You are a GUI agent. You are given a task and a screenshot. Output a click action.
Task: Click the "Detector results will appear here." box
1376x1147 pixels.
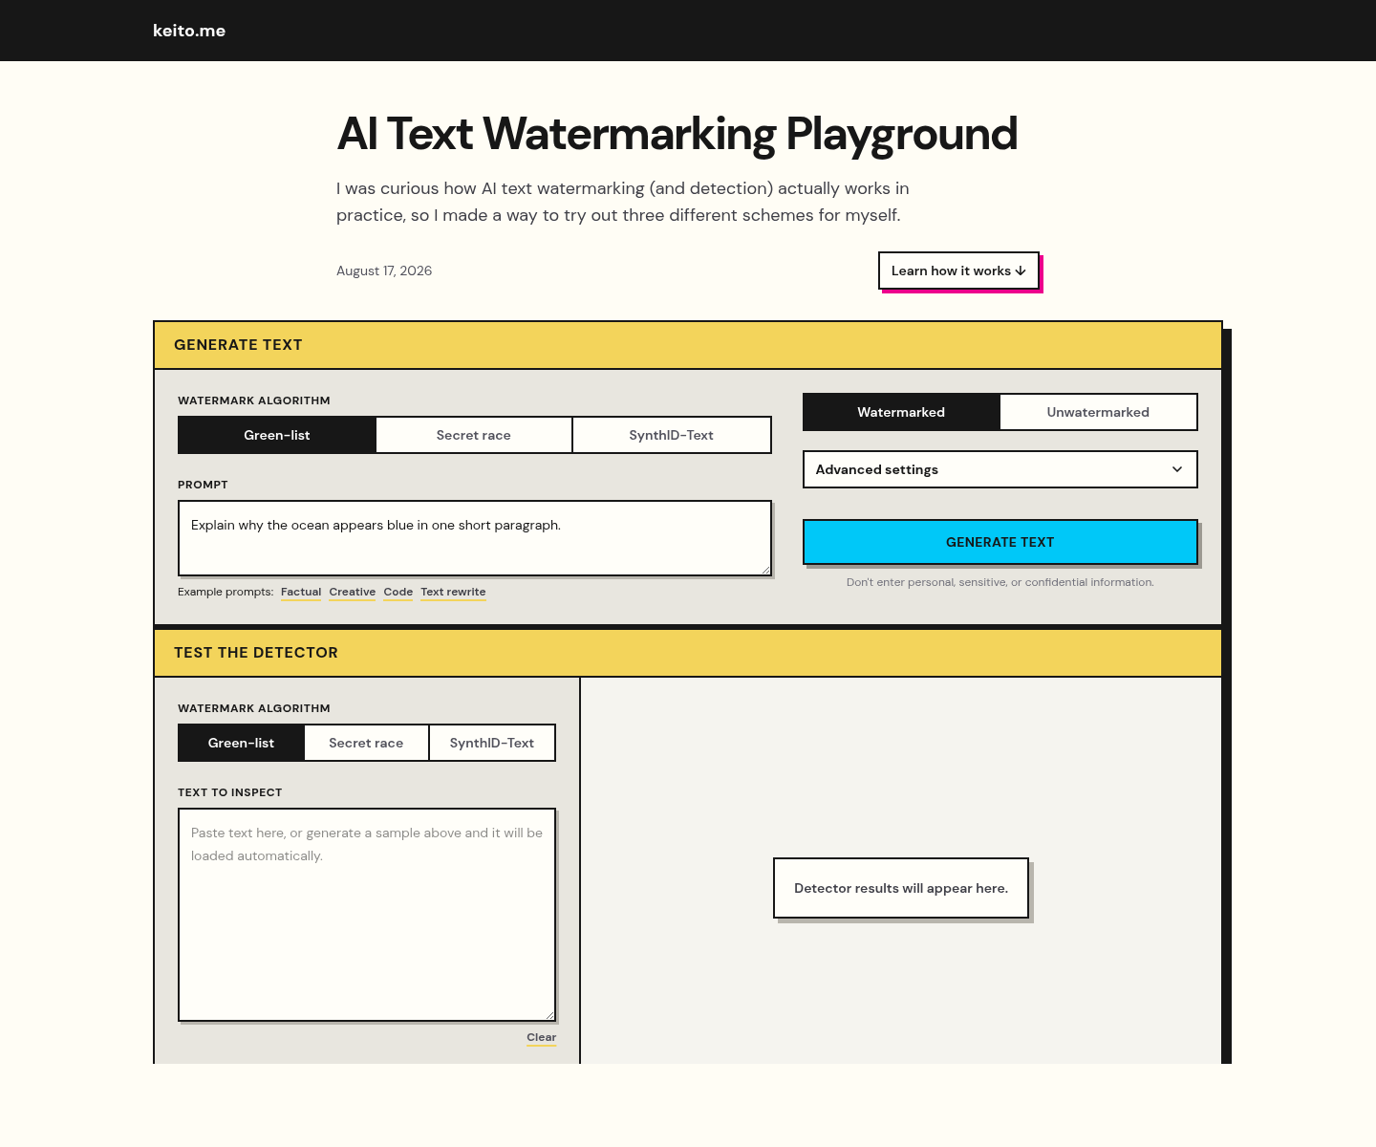click(901, 888)
